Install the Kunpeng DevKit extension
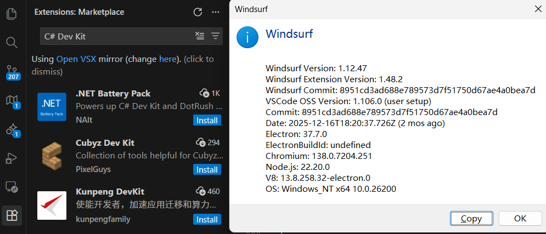 tap(207, 219)
